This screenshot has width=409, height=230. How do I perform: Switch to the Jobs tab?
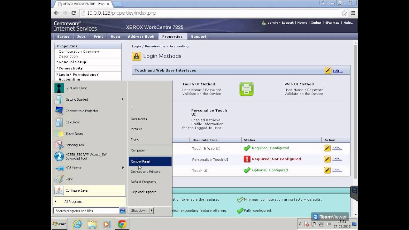click(x=81, y=36)
